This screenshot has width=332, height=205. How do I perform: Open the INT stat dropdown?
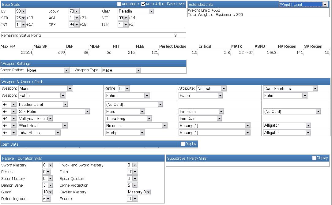21,24
